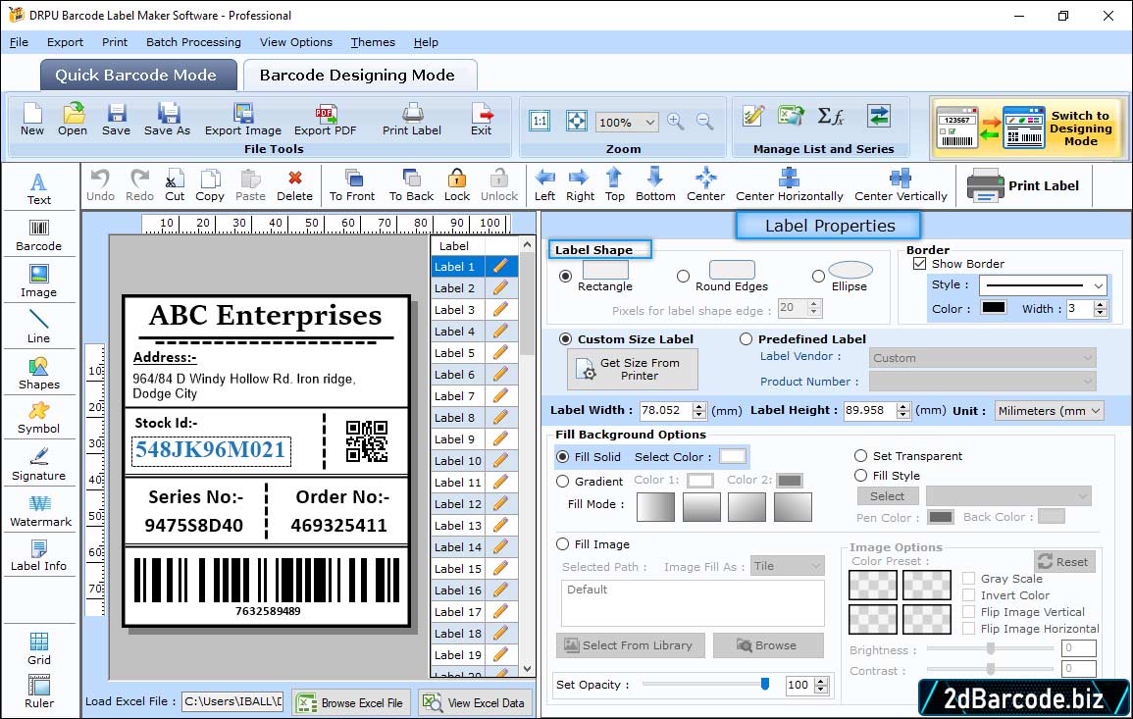Switch to Barcode Designing Mode tab

pos(359,76)
